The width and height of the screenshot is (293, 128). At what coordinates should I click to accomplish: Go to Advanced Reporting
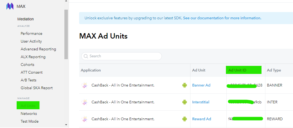[38, 49]
